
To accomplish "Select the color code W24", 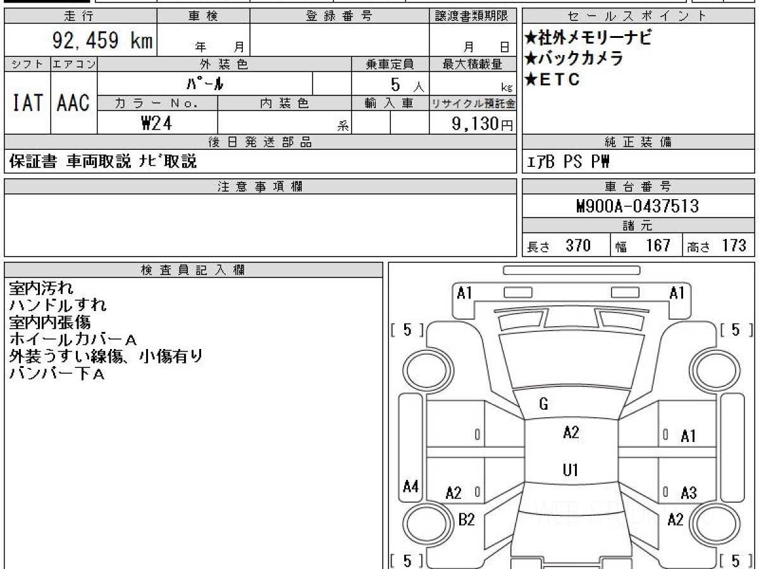I will tap(157, 123).
